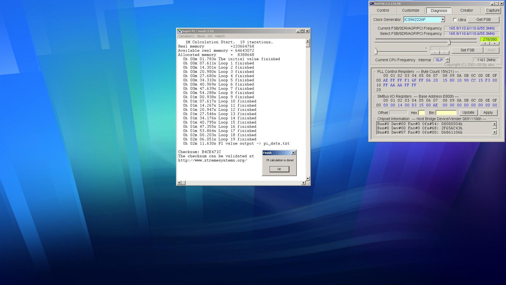Increase the SLP spinner value
The image size is (506, 285).
pos(447,59)
